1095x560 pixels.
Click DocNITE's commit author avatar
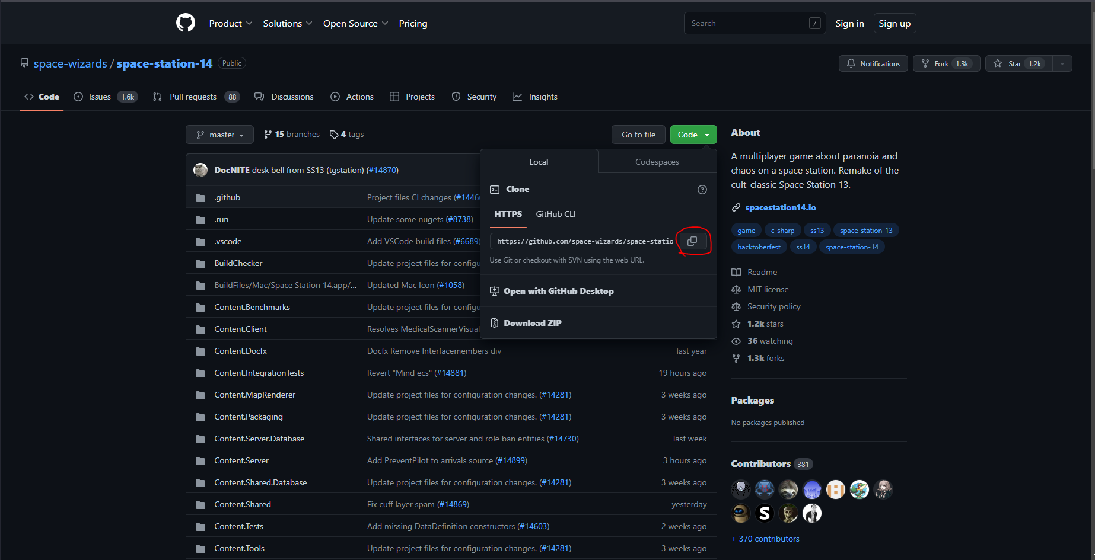200,170
